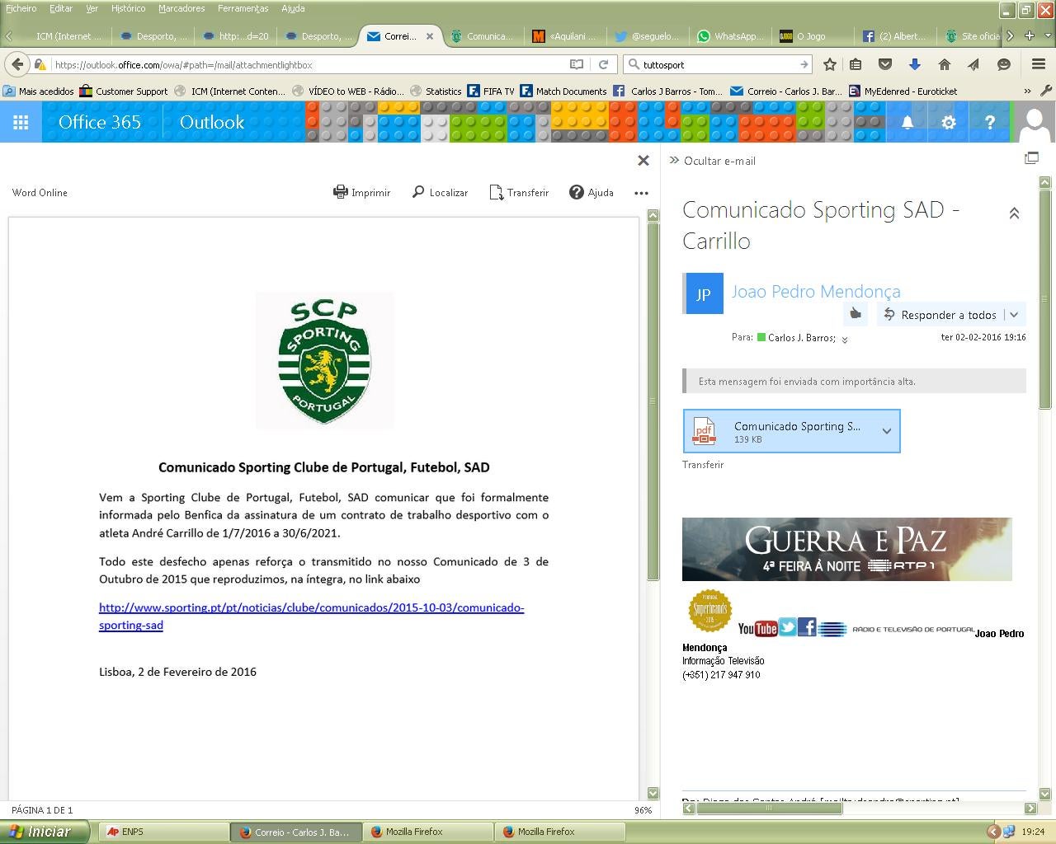This screenshot has width=1056, height=844.
Task: Open the sporting.pt comunicado hyperlink
Action: click(311, 608)
